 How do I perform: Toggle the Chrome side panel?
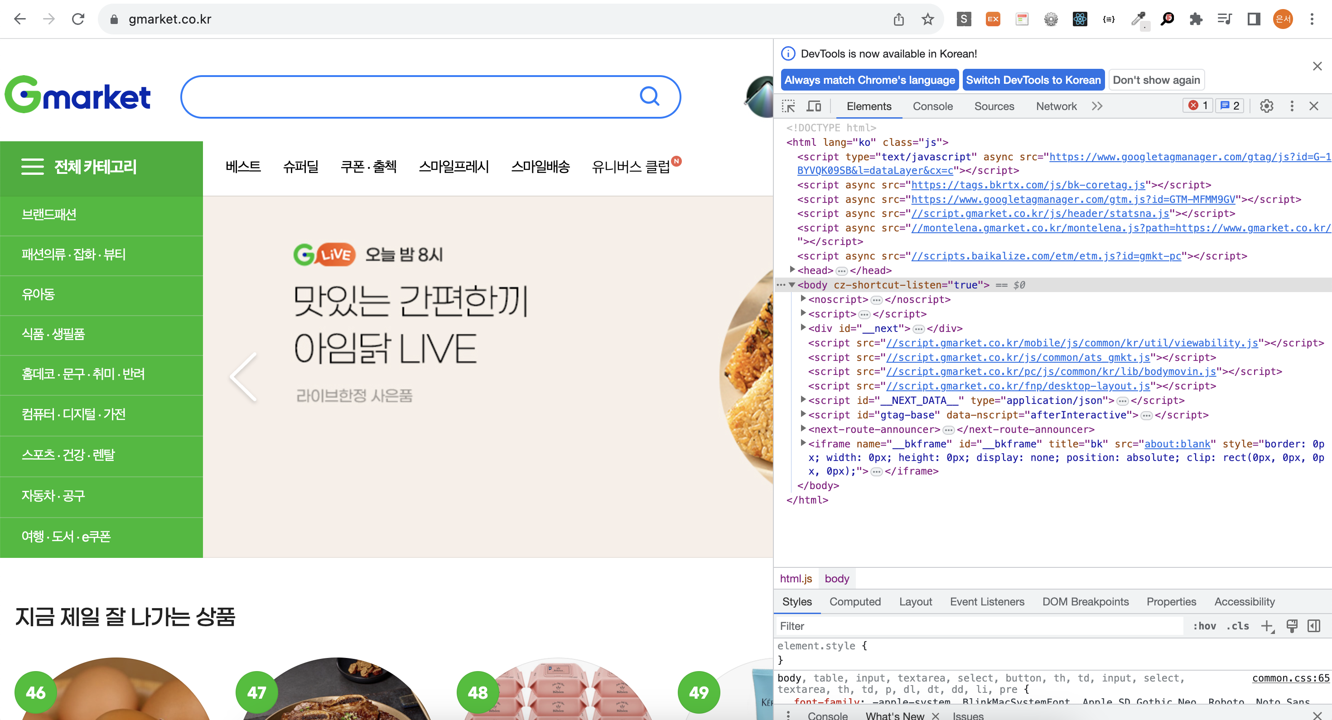click(x=1254, y=19)
